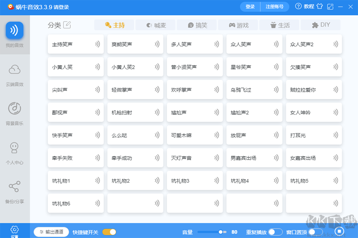
Task: Click the 坑礼物5 label
Action: [299, 181]
